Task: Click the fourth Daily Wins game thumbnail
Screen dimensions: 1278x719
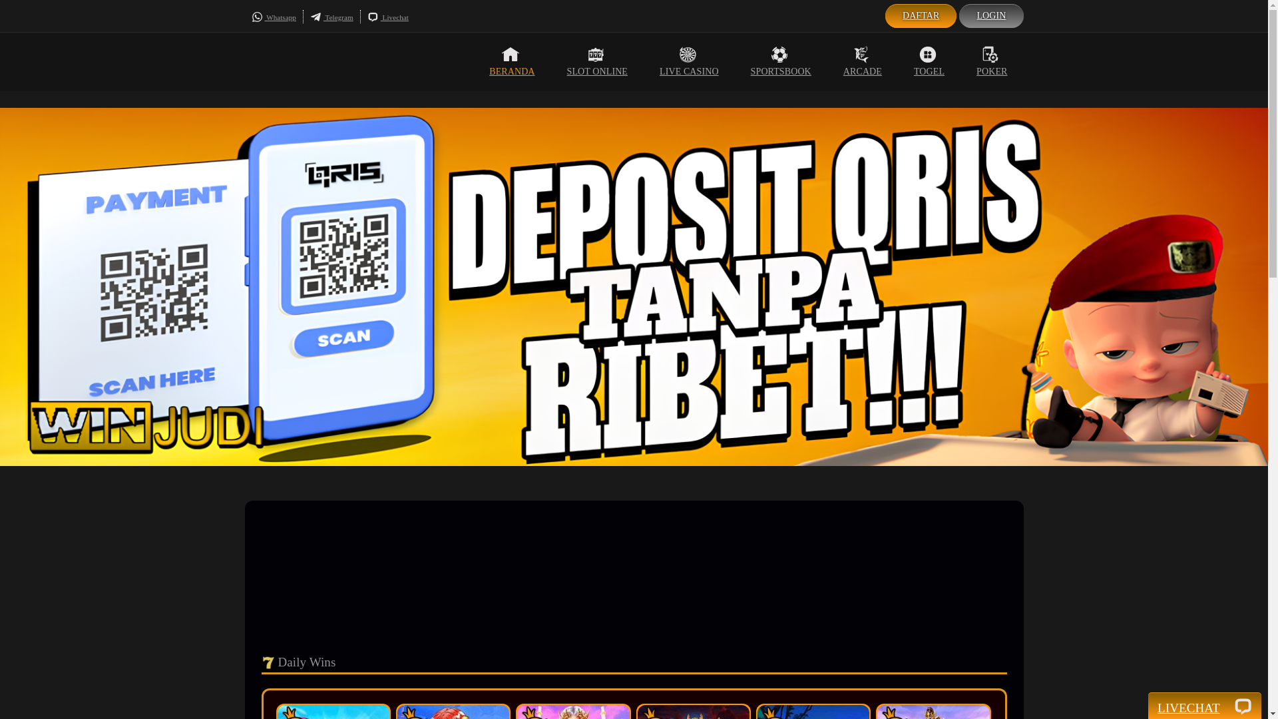Action: tap(694, 711)
